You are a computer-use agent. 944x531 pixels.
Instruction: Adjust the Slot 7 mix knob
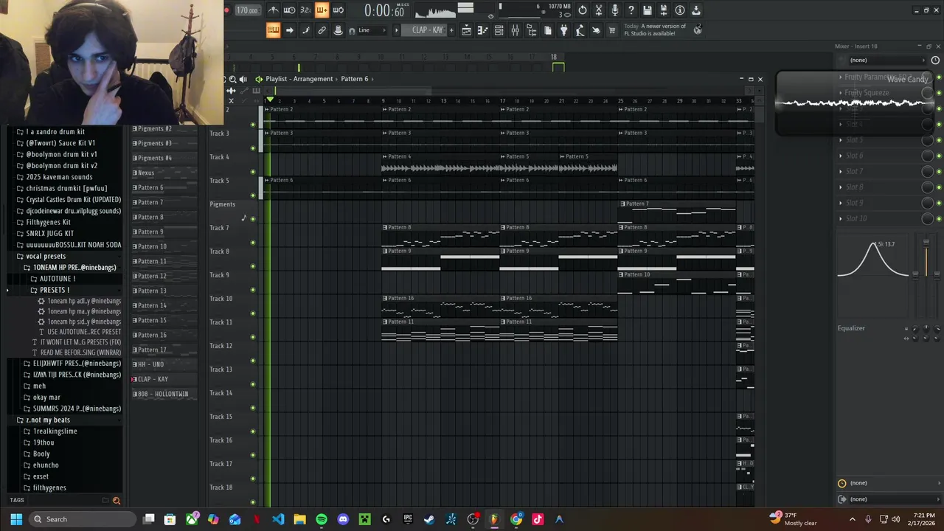point(928,171)
